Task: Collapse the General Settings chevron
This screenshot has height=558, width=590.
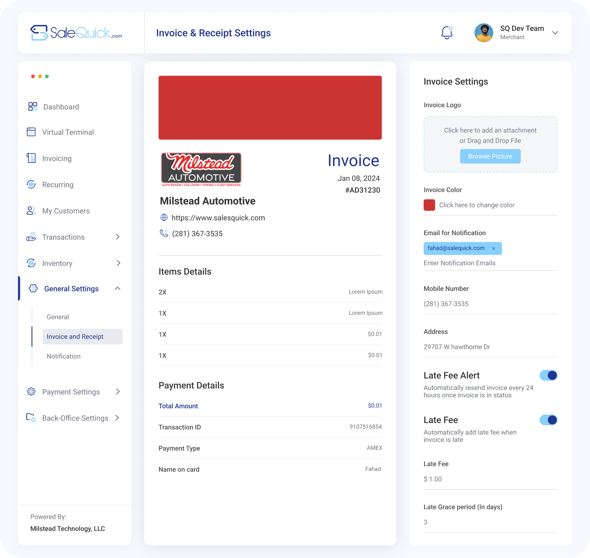Action: [x=118, y=288]
